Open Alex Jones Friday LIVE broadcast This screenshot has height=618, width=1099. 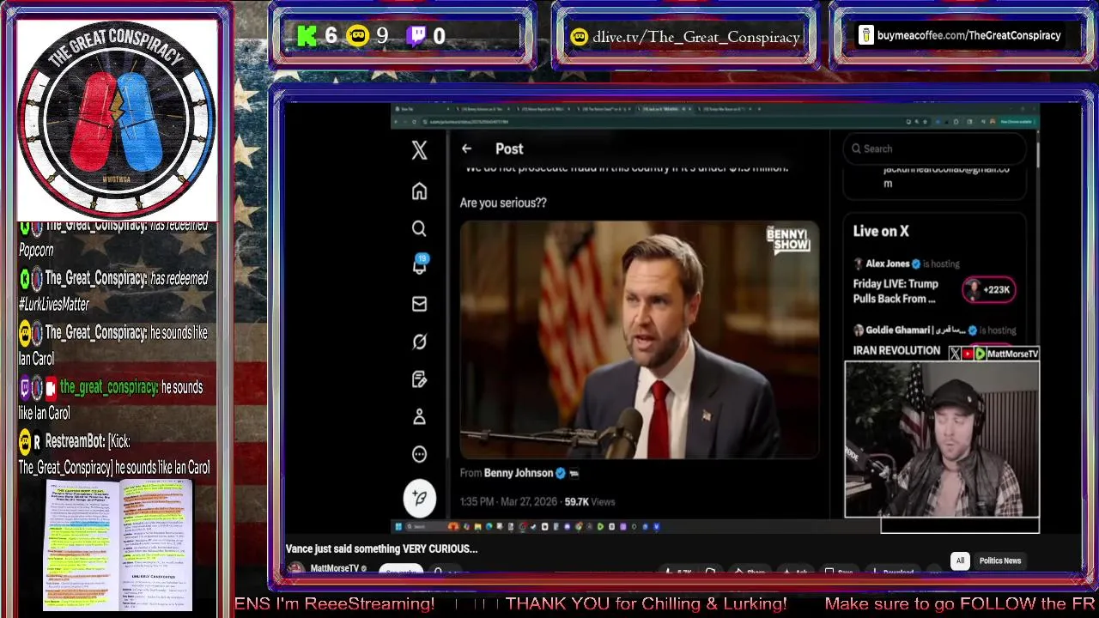coord(896,291)
